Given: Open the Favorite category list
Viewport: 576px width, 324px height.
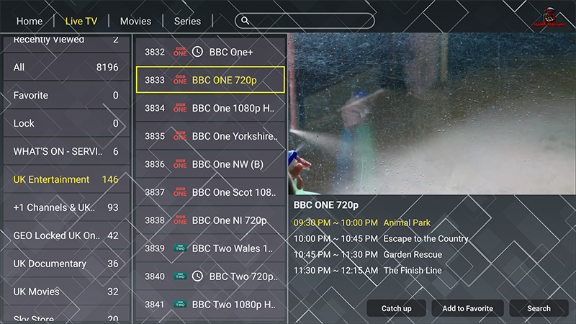Looking at the screenshot, I should (x=66, y=95).
